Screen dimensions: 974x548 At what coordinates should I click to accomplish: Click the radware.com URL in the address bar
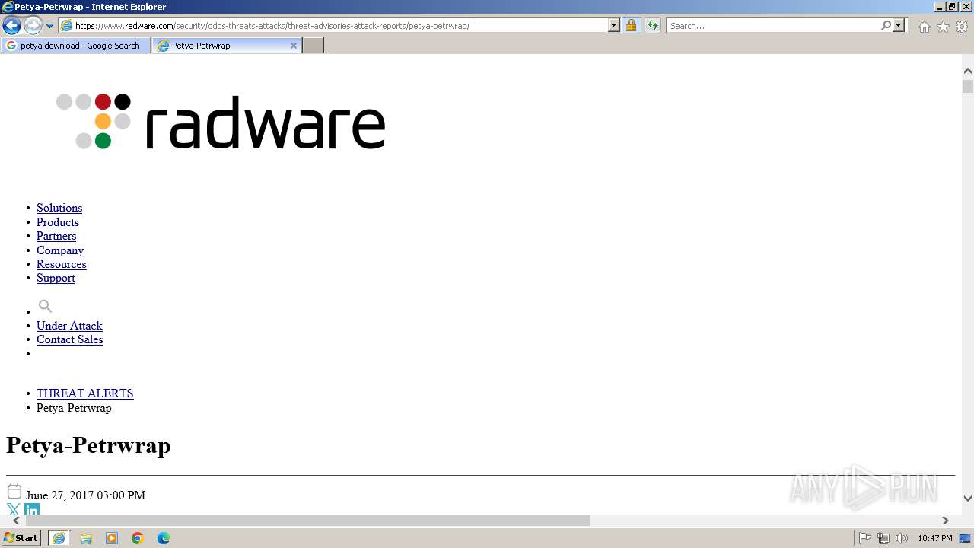272,26
